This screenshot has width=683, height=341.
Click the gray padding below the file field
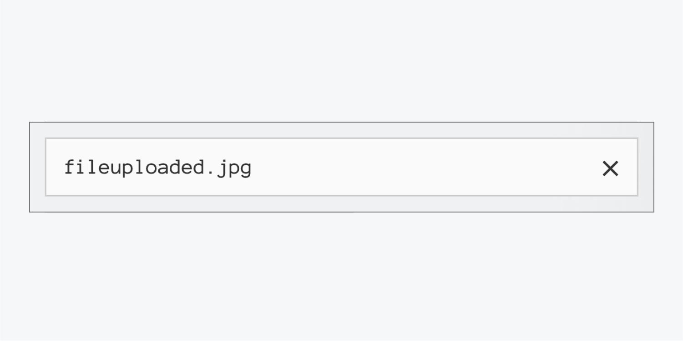click(341, 204)
